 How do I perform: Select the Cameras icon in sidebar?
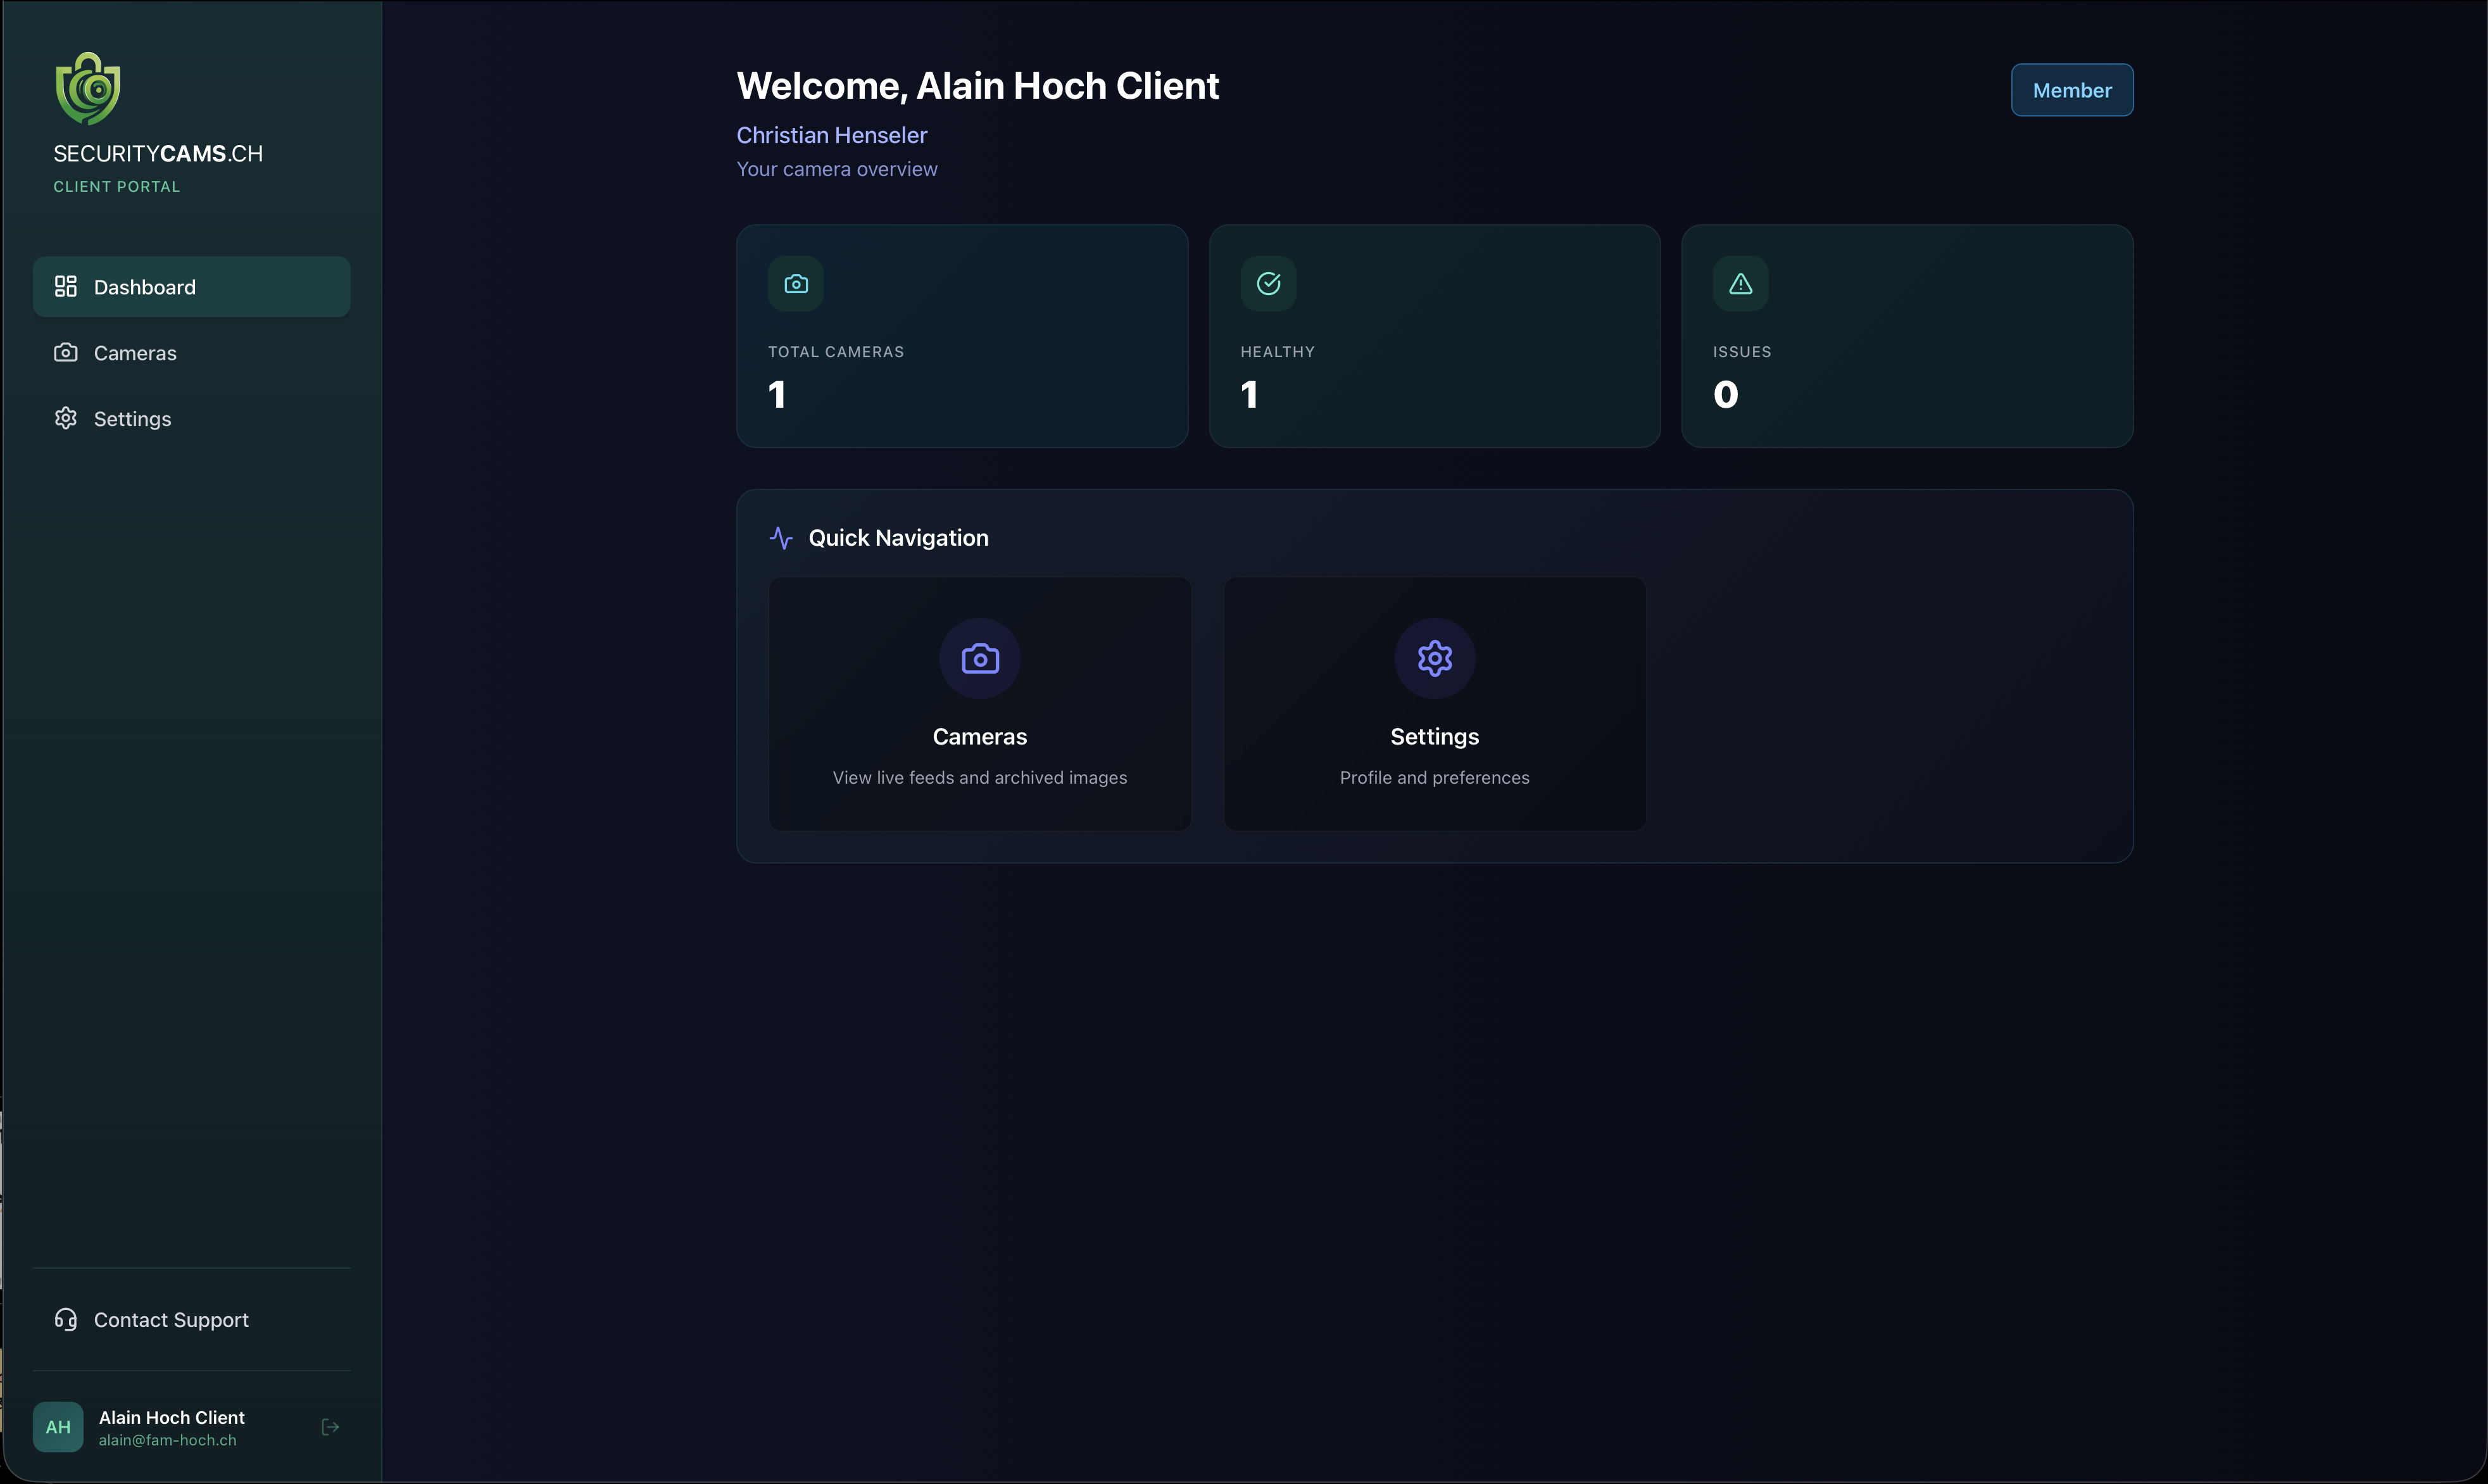pyautogui.click(x=65, y=352)
